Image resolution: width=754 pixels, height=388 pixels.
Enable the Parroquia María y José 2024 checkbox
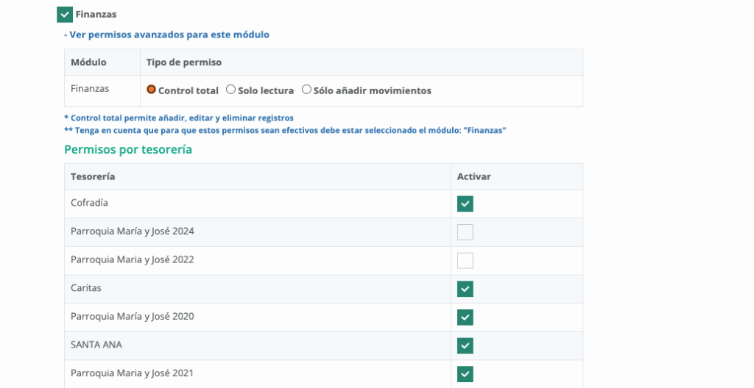tap(465, 232)
